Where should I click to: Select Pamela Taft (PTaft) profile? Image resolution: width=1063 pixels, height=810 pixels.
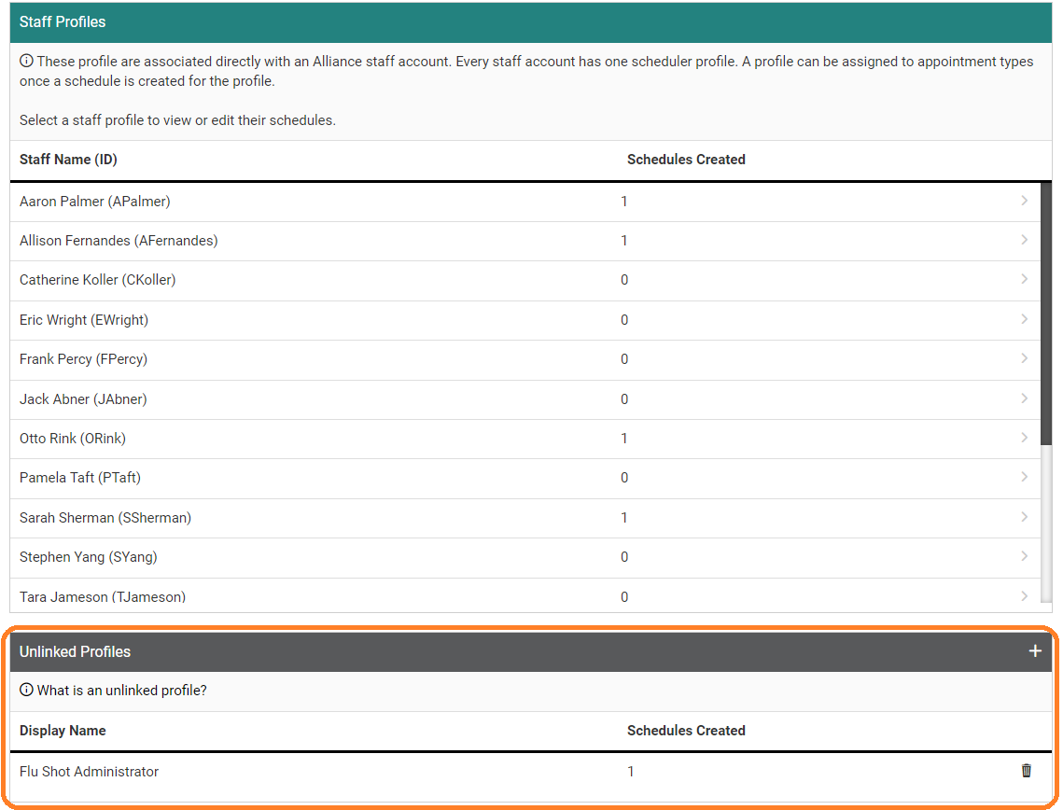(80, 478)
